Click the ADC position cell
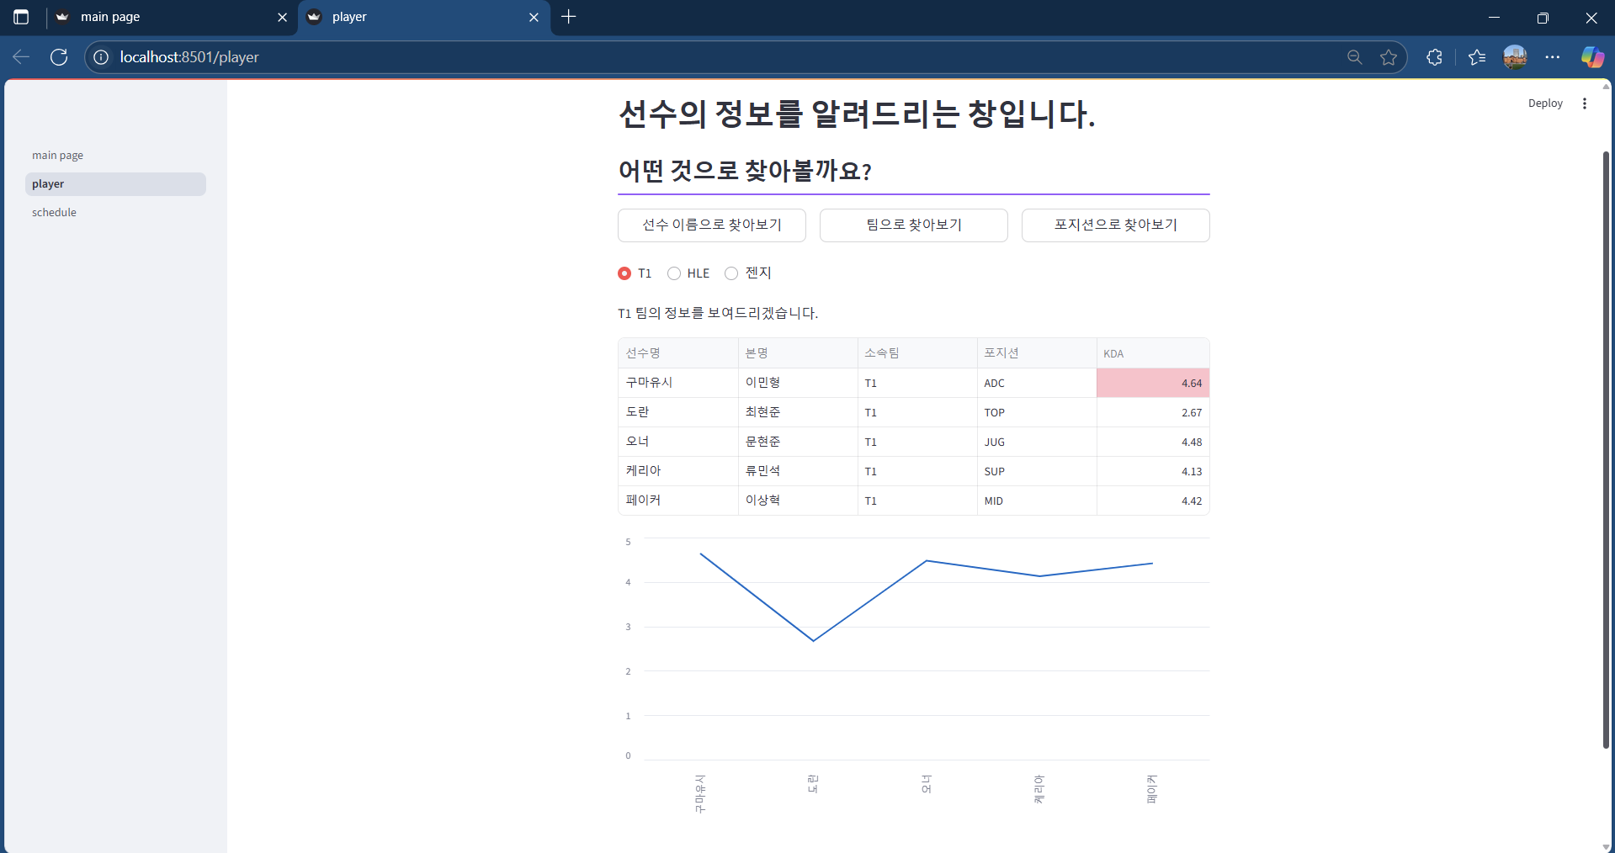Screen dimensions: 1615x853 click(1037, 383)
